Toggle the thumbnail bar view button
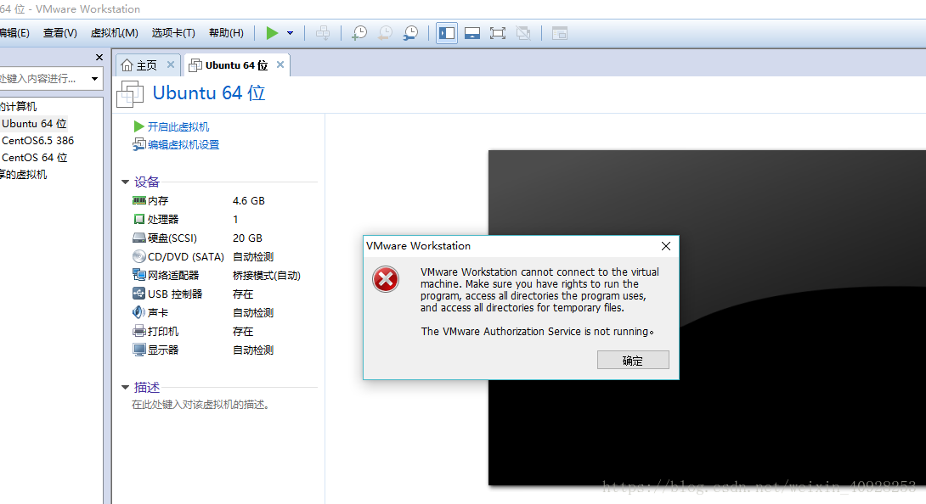926x504 pixels. pyautogui.click(x=471, y=33)
